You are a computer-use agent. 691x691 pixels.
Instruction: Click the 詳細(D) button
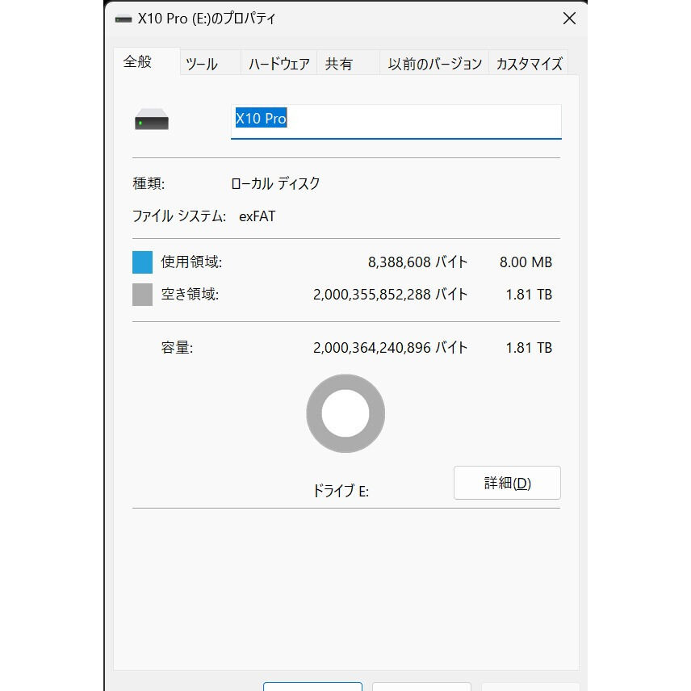507,483
